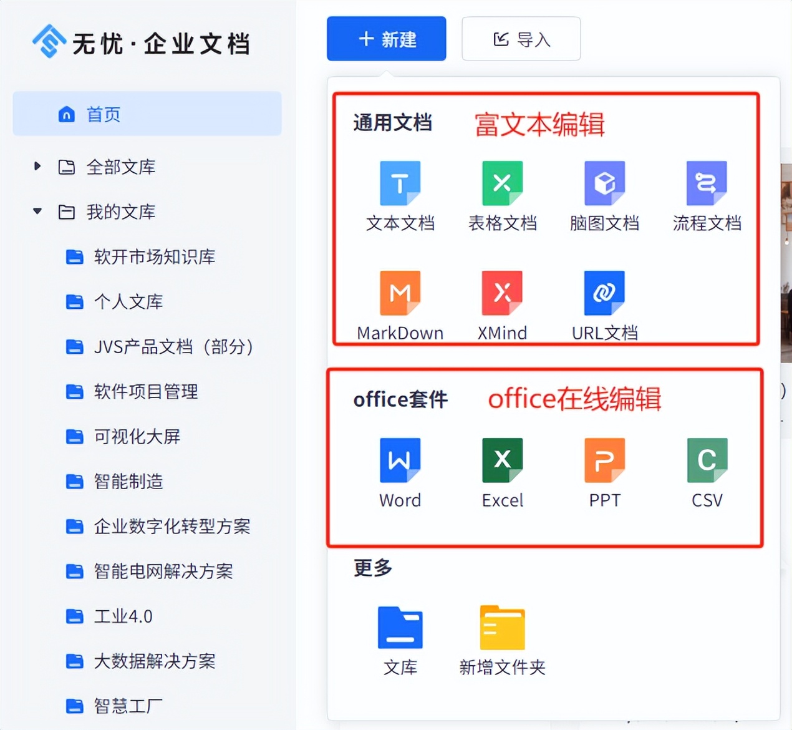Viewport: 792px width, 730px height.
Task: Open 我的文库 in the sidebar
Action: (x=121, y=212)
